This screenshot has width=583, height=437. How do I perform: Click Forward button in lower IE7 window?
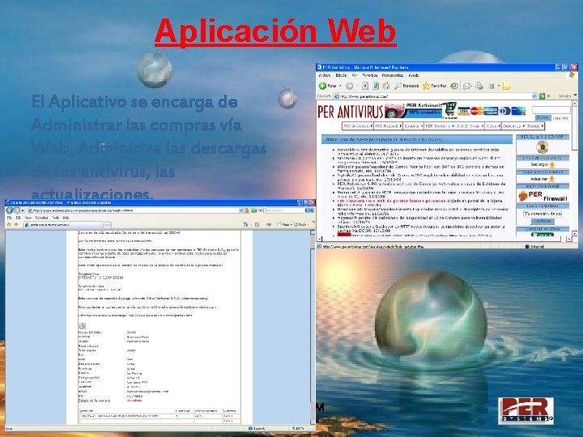(x=17, y=210)
